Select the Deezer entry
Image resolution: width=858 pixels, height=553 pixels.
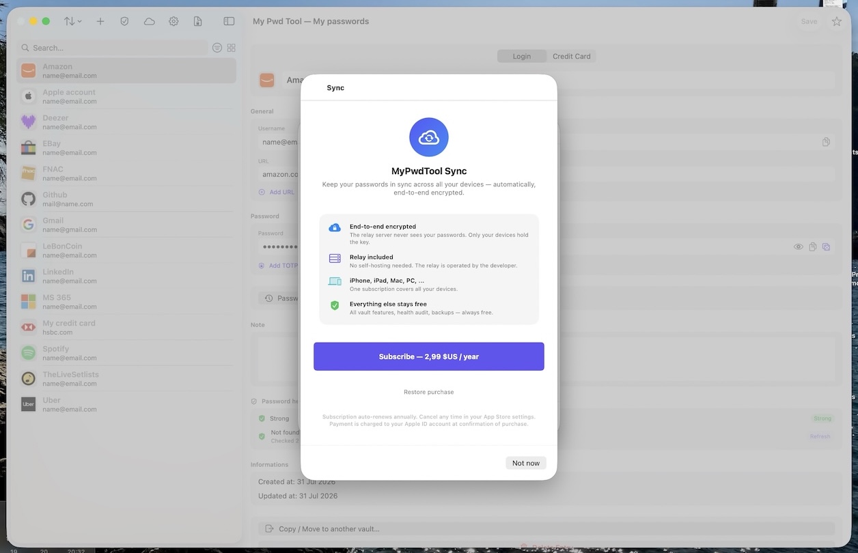point(126,122)
